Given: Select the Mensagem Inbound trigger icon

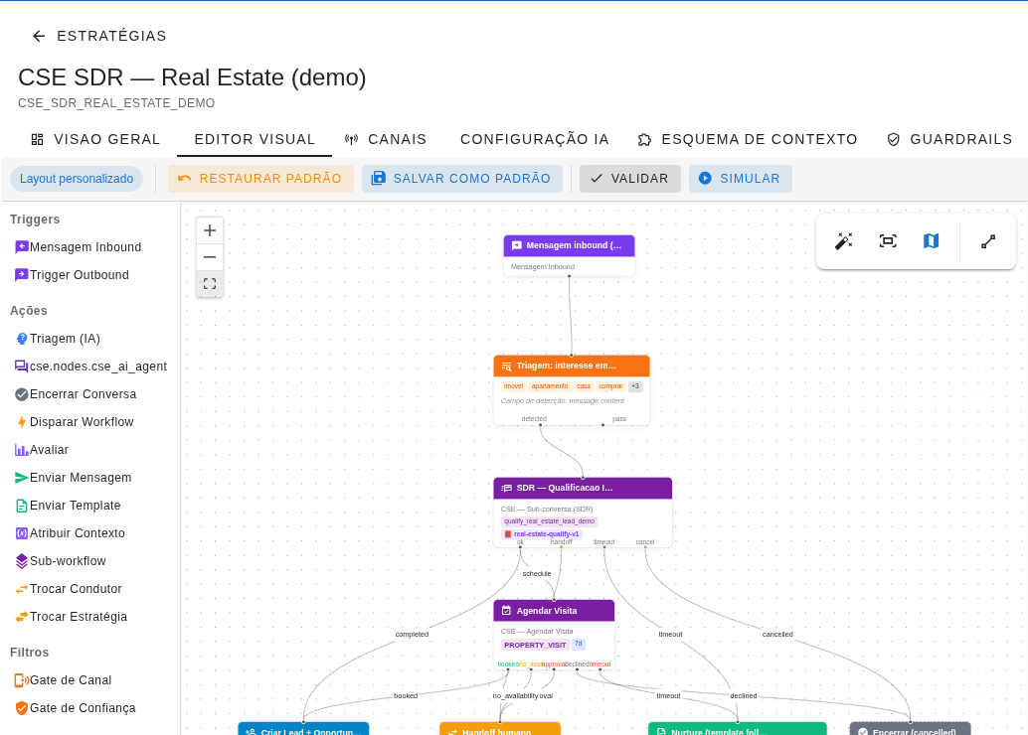Looking at the screenshot, I should (22, 247).
